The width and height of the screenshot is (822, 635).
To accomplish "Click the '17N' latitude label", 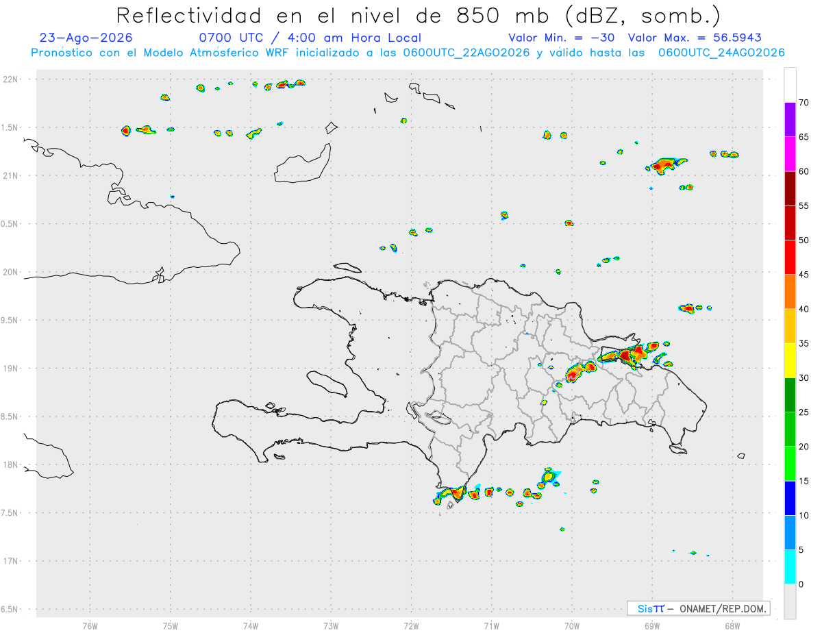I will [10, 561].
